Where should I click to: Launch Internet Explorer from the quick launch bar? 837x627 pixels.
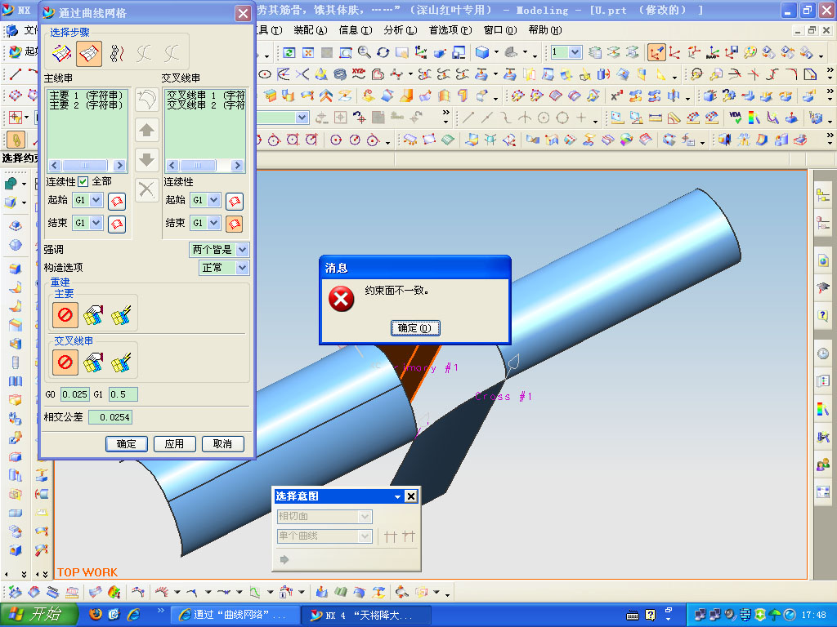point(133,615)
